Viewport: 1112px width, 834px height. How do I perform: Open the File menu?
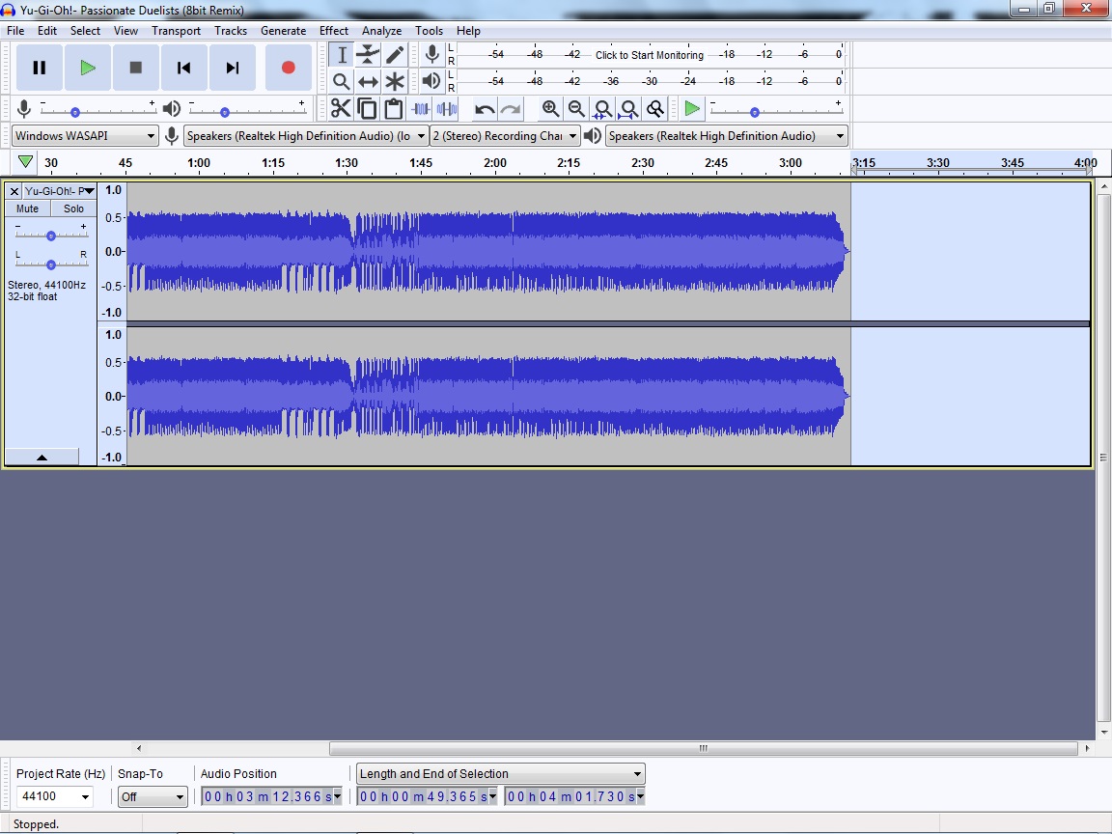point(15,31)
